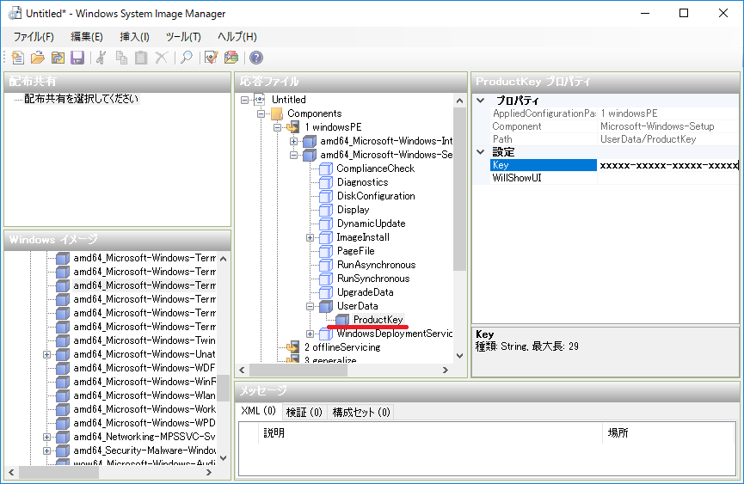Screen dimensions: 744x484
Task: Collapse the 設定 section chevron
Action: pos(481,151)
